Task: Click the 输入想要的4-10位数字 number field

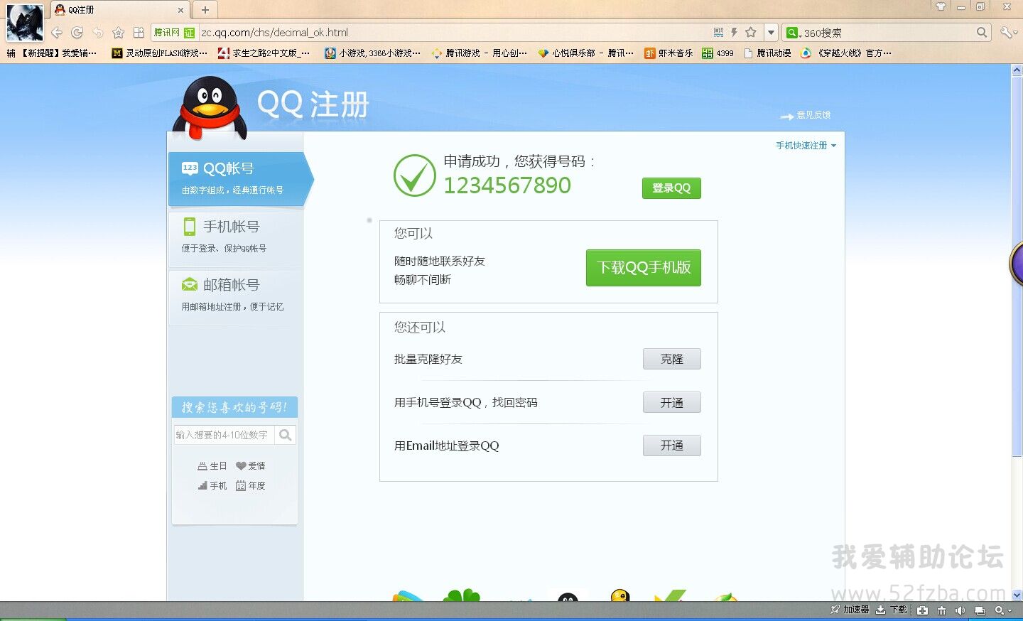Action: coord(224,435)
